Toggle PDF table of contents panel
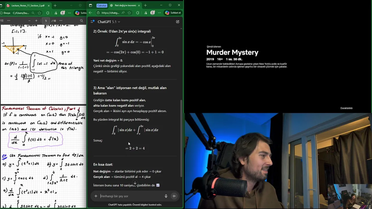The width and height of the screenshot is (372, 209). click(2, 21)
